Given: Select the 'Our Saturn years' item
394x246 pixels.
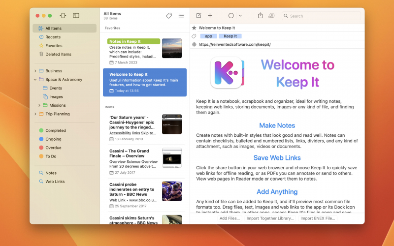Looking at the screenshot, I should [145, 128].
